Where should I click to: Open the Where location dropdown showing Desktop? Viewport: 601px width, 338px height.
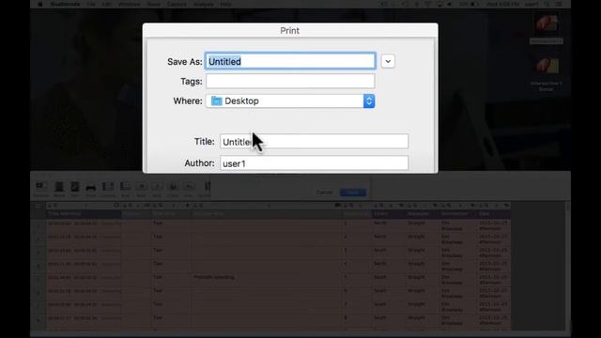pos(290,101)
